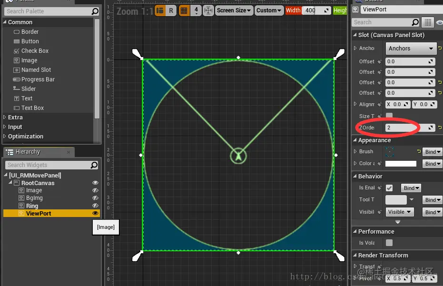The height and width of the screenshot is (286, 443).
Task: Show advanced Behavior options arrow
Action: pyautogui.click(x=398, y=222)
